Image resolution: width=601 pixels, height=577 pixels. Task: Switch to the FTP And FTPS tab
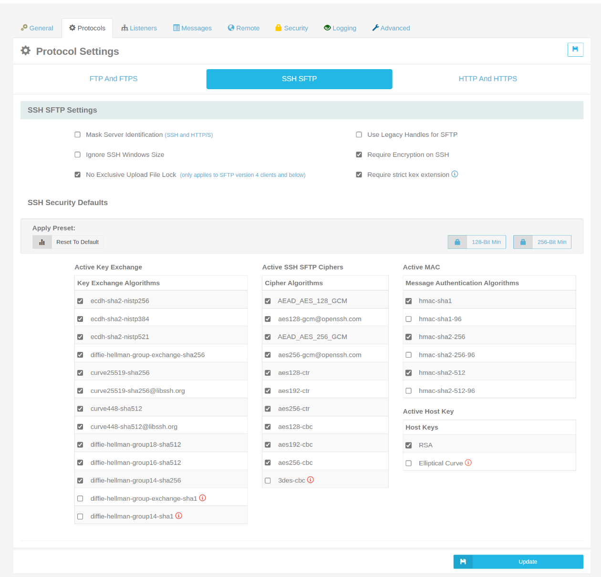point(113,79)
